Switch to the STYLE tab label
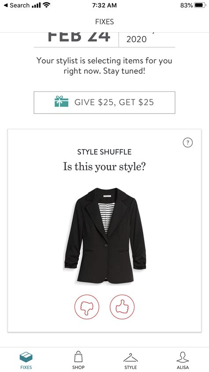The width and height of the screenshot is (209, 372). click(x=131, y=367)
